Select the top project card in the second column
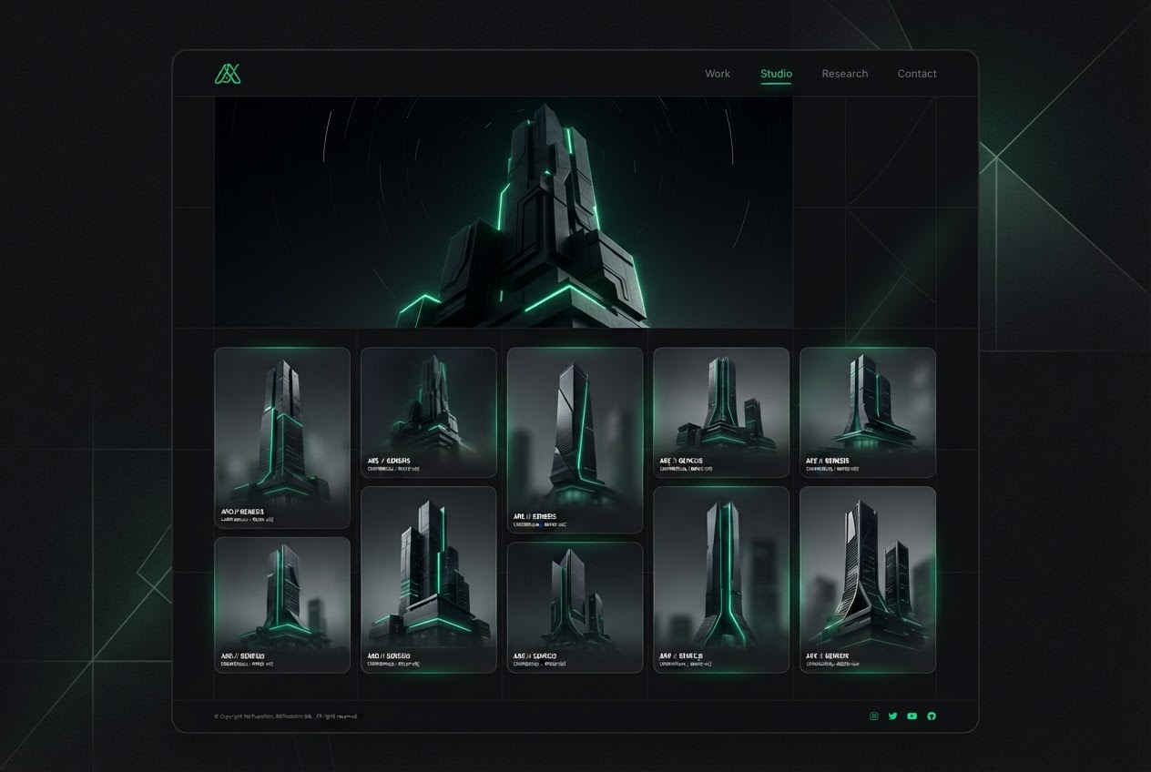This screenshot has width=1151, height=772. tap(429, 412)
